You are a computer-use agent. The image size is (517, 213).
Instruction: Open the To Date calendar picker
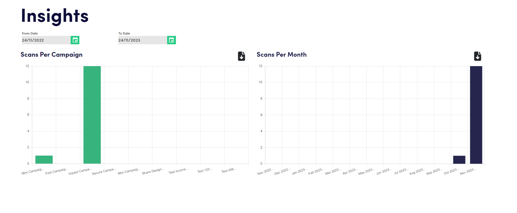171,40
